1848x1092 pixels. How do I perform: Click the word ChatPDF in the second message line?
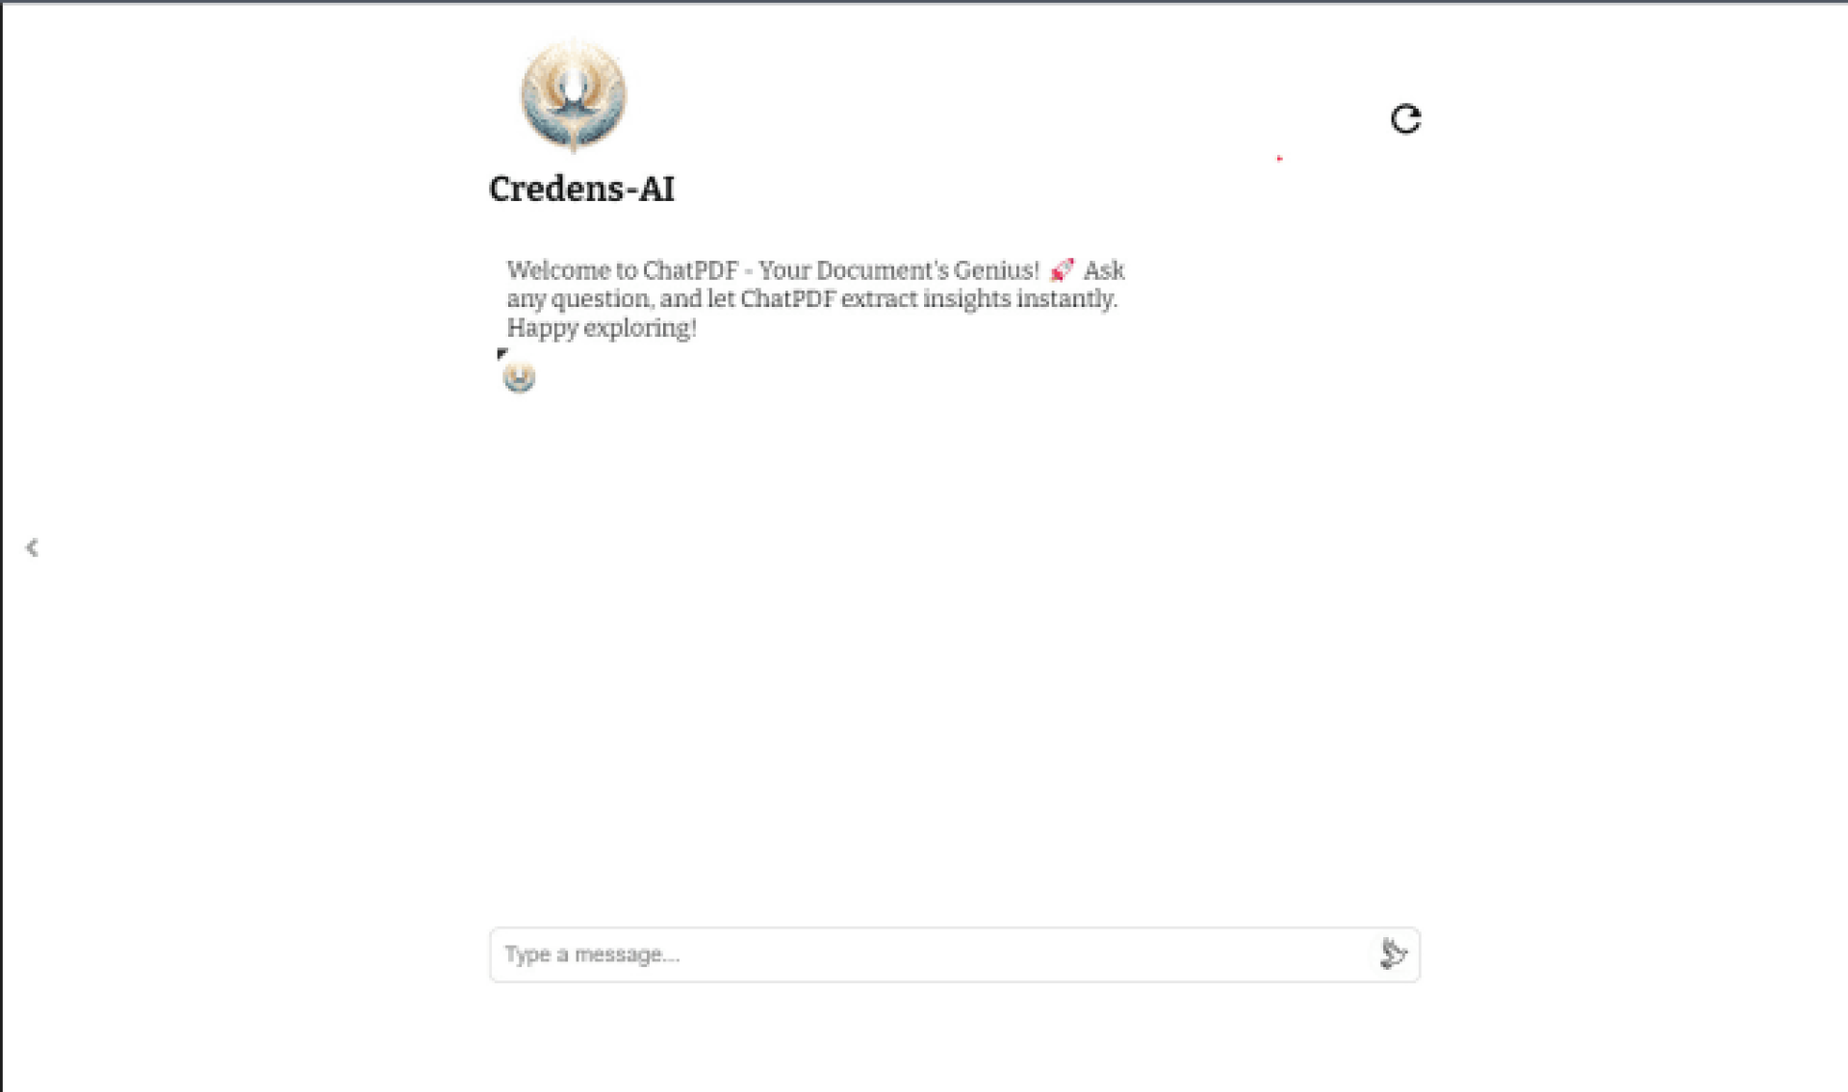point(787,299)
